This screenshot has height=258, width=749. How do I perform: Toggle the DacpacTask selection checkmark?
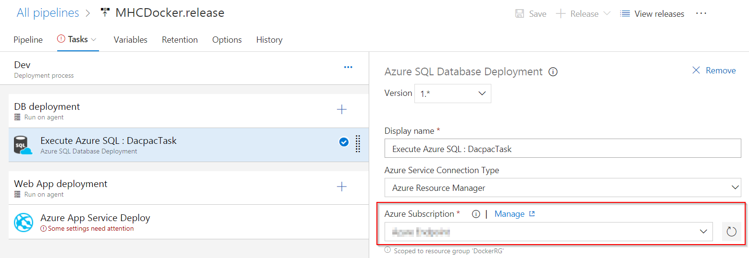pyautogui.click(x=344, y=142)
